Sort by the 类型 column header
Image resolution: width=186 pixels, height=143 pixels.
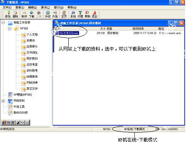point(109,29)
